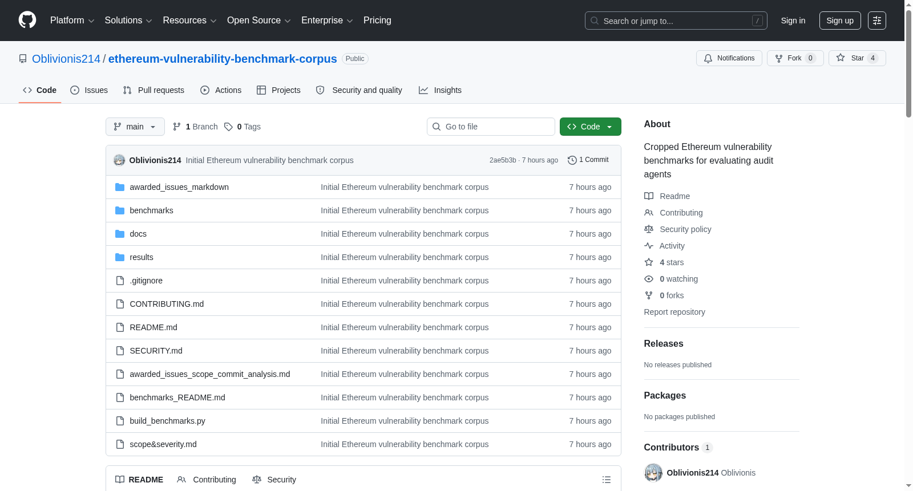Click the Security policy scale icon
This screenshot has height=491, width=913.
coord(649,229)
